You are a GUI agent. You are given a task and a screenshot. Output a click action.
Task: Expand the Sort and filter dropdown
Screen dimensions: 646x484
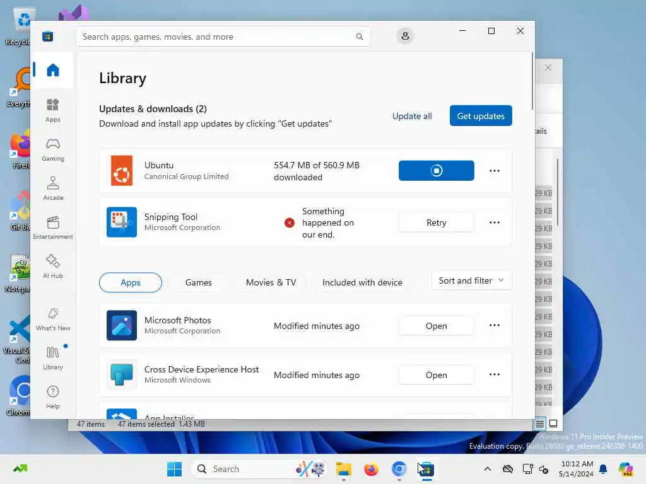(471, 280)
